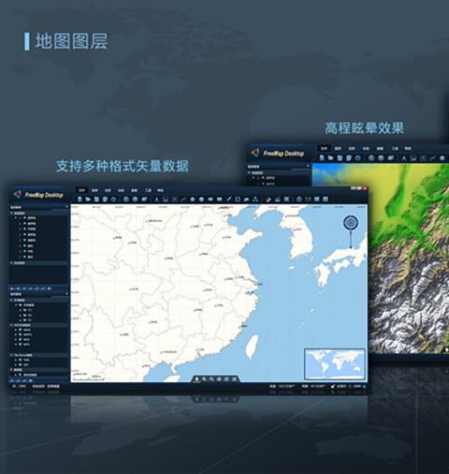Expand the WMTS node in the service tree
This screenshot has width=449, height=474.
(x=16, y=334)
